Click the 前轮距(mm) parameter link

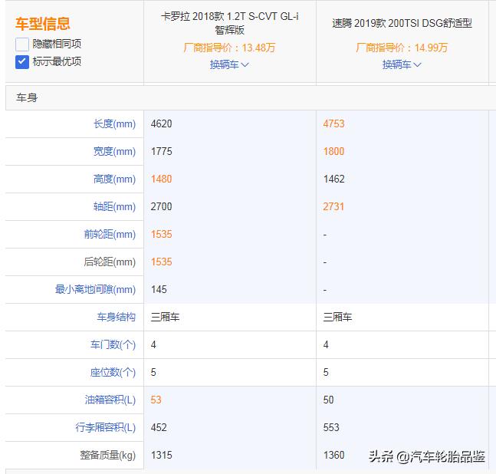pyautogui.click(x=110, y=234)
